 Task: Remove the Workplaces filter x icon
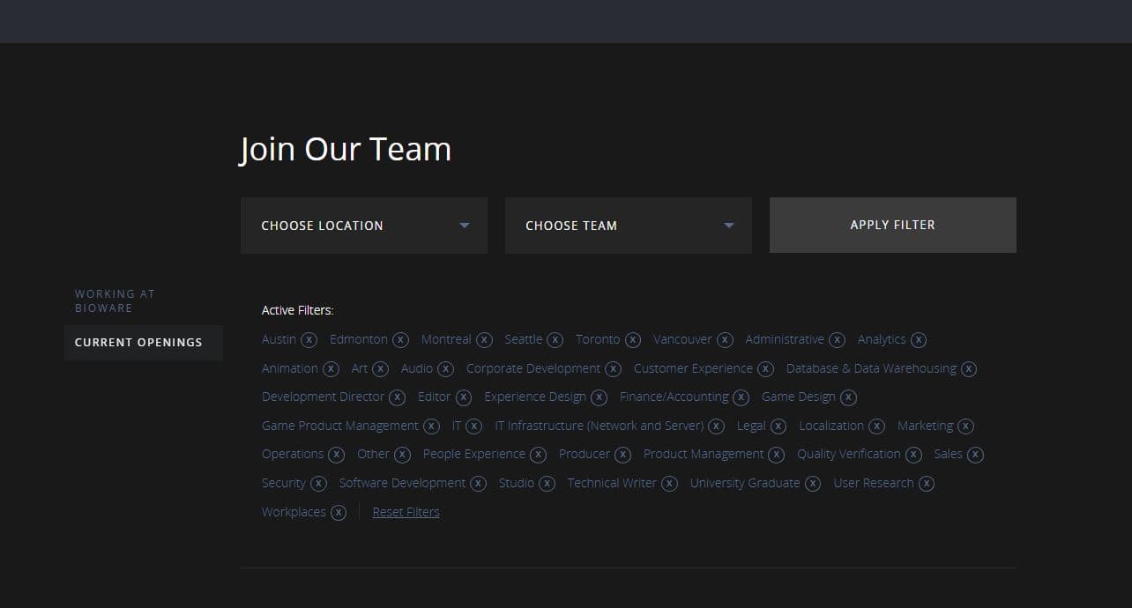339,513
